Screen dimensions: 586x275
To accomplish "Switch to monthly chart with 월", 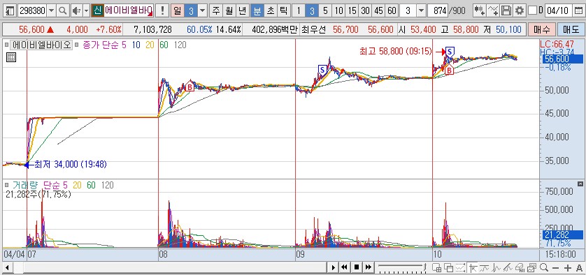I will pos(229,10).
